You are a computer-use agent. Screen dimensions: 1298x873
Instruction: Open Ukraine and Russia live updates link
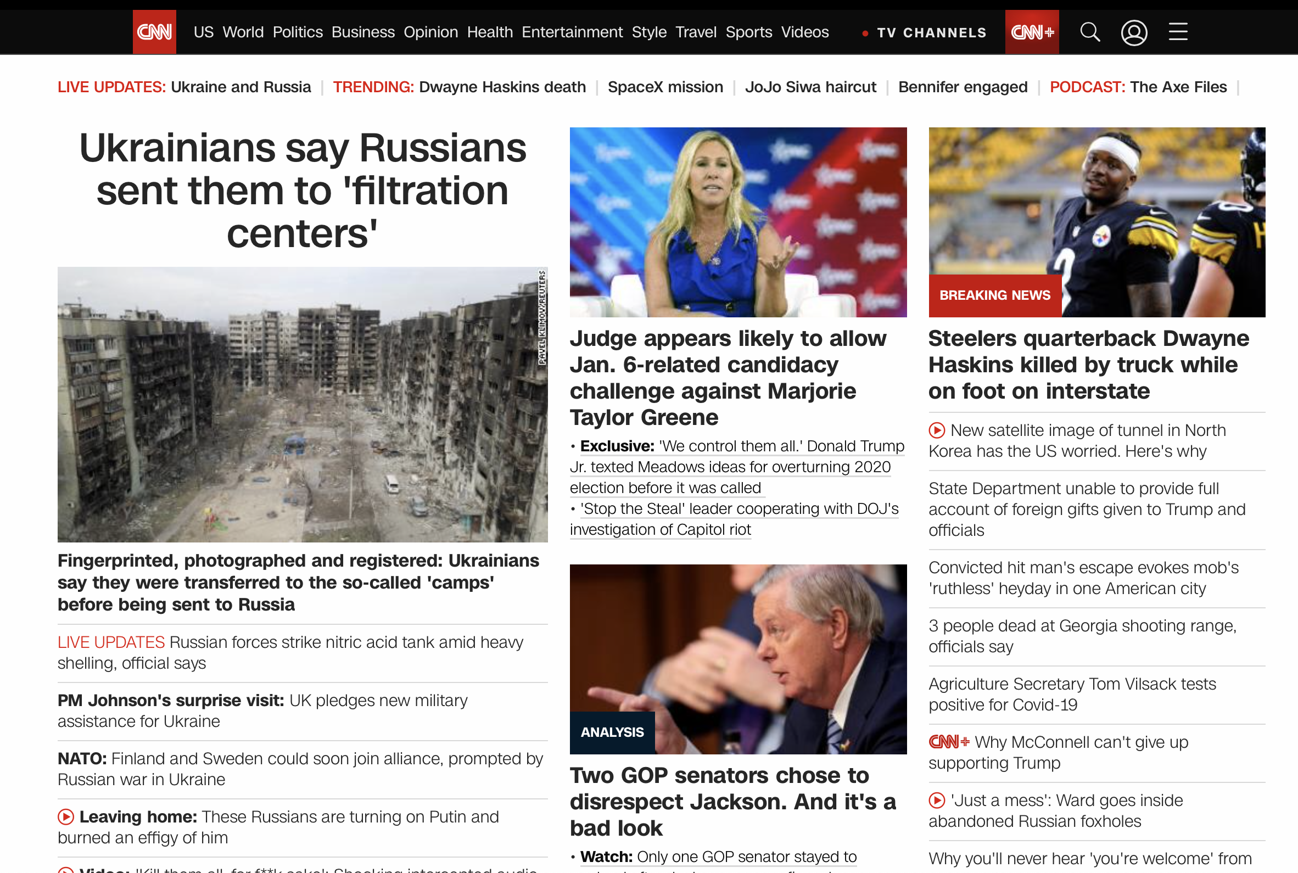tap(240, 87)
